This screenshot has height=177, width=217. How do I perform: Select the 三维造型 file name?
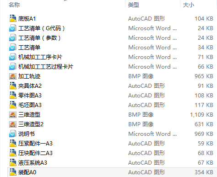point(29,115)
